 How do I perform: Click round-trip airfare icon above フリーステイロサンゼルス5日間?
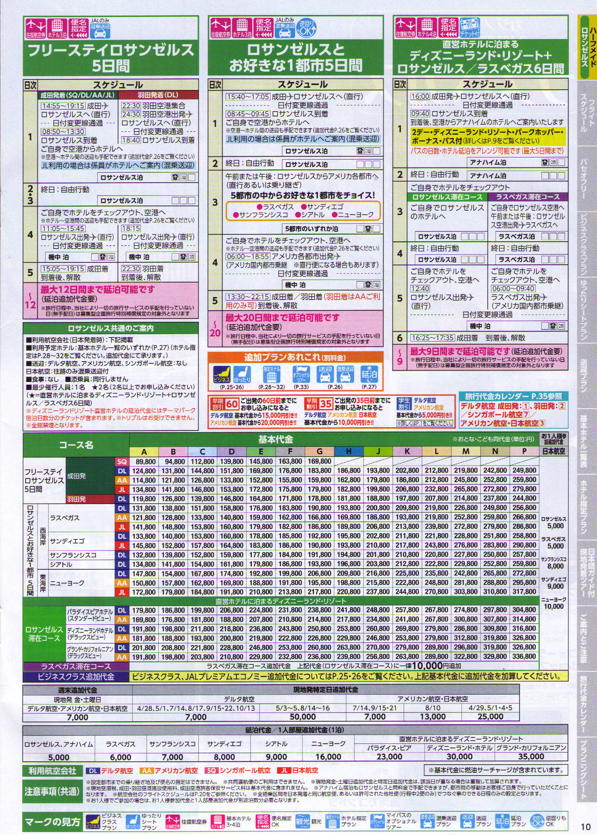(35, 28)
